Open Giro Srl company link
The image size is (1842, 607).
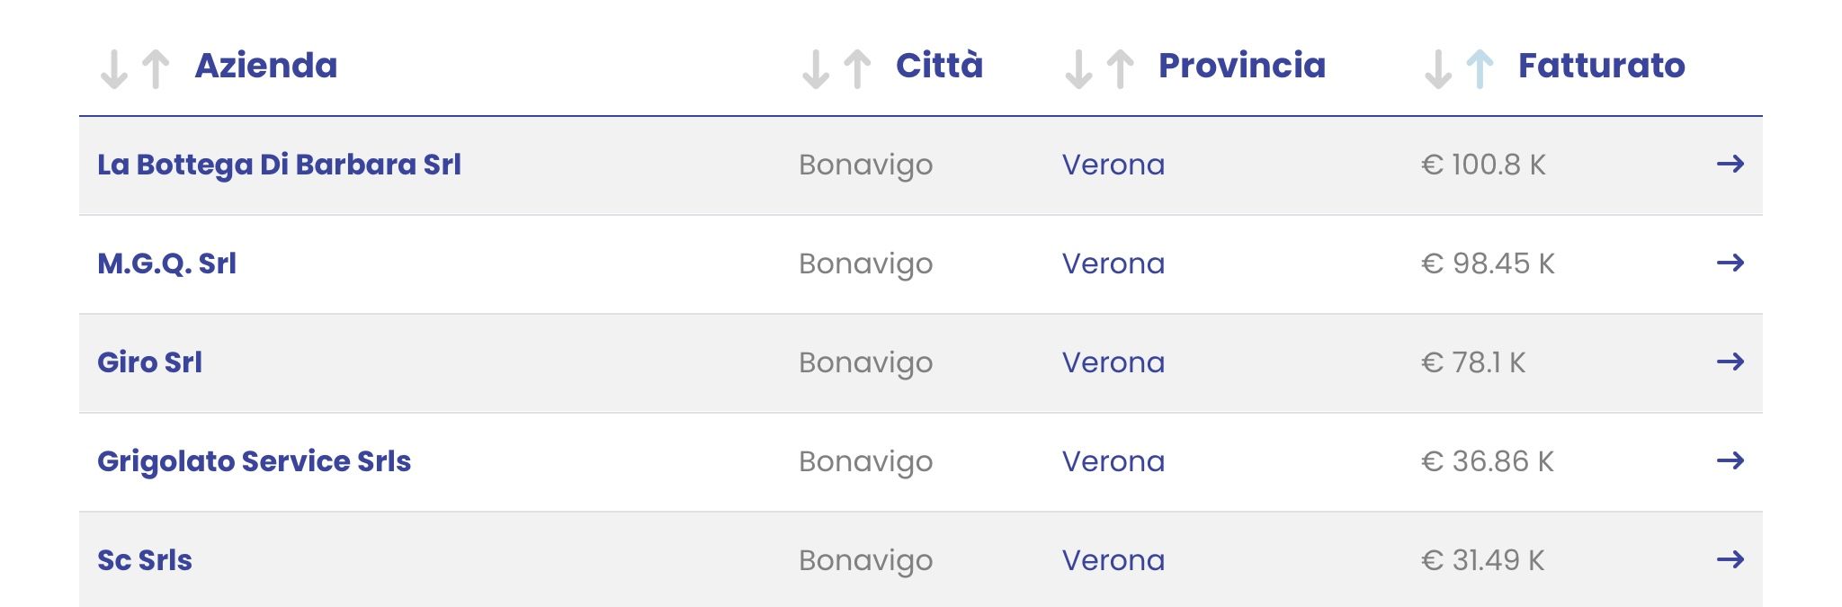pyautogui.click(x=149, y=362)
